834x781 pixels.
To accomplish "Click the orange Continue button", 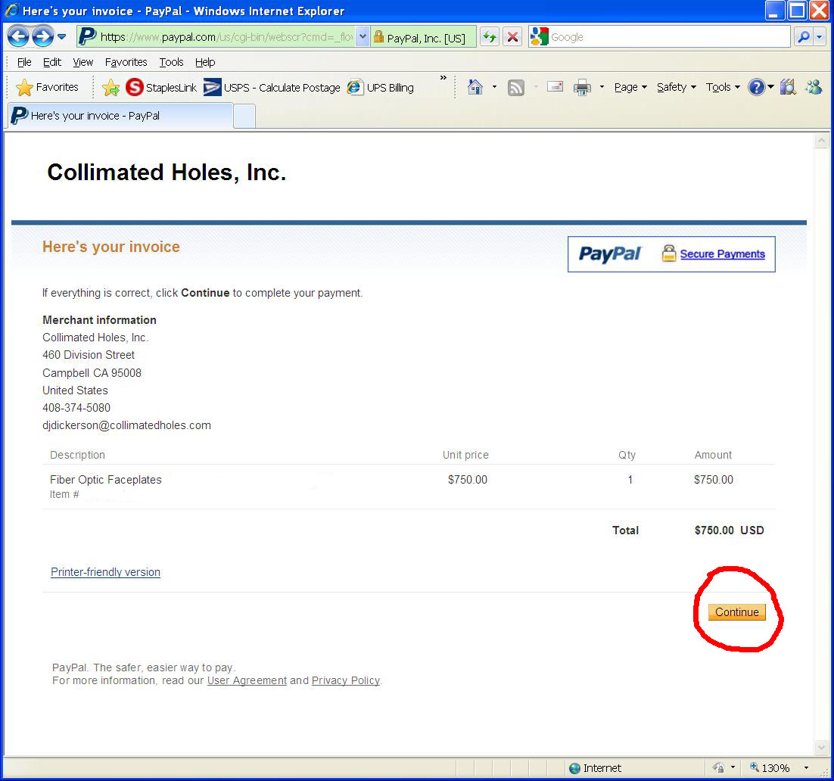I will (x=736, y=611).
